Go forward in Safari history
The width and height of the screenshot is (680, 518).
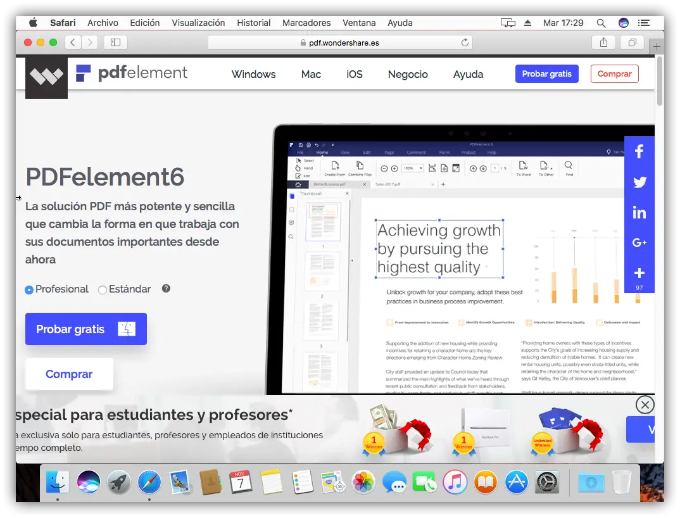90,42
